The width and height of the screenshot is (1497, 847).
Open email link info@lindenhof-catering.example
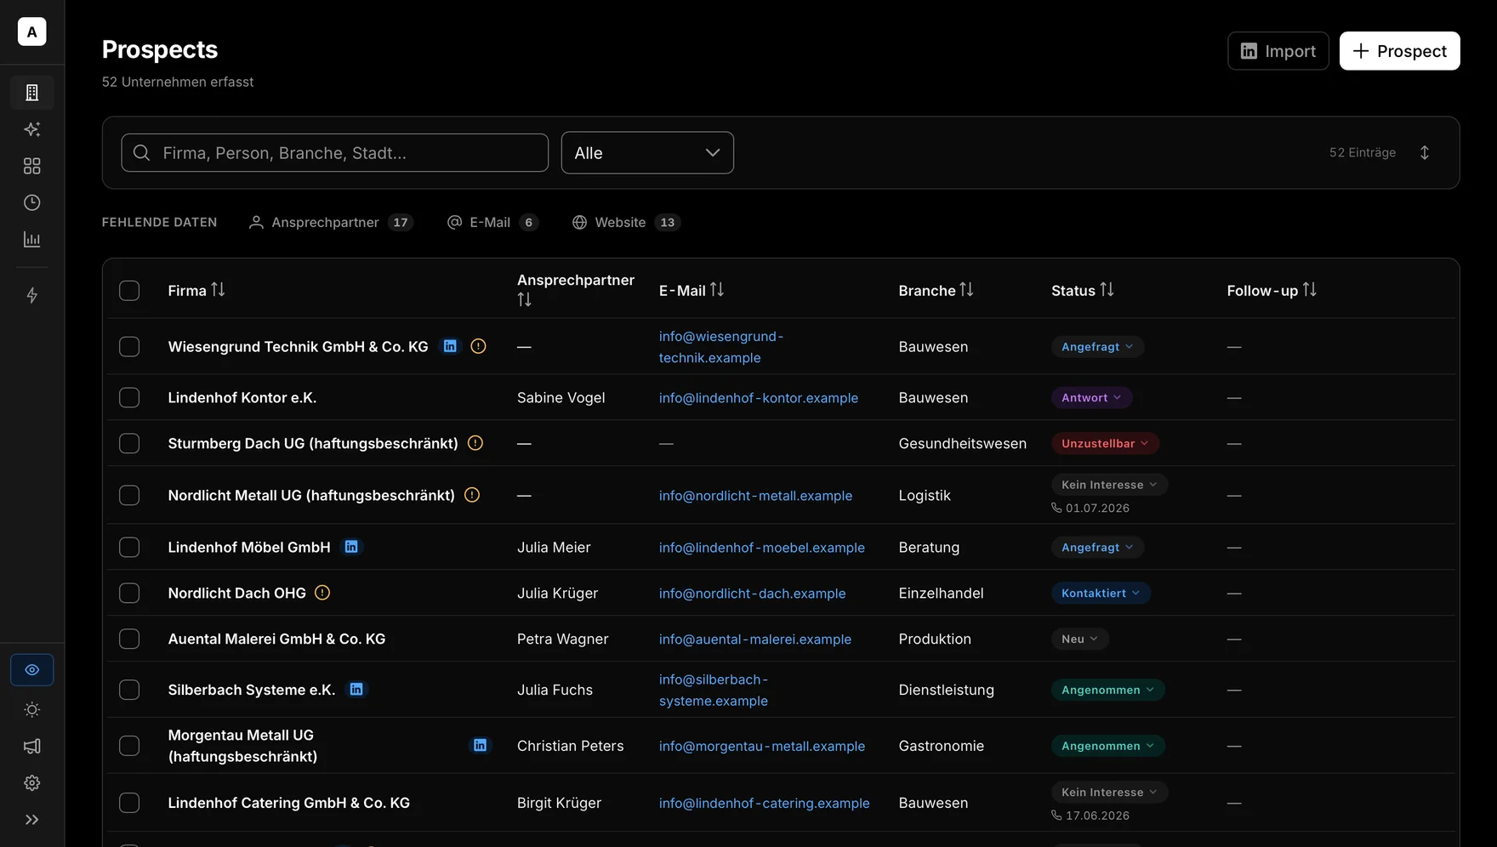tap(764, 802)
